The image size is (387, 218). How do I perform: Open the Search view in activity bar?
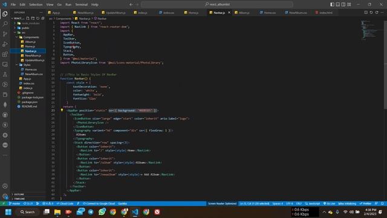[5, 24]
